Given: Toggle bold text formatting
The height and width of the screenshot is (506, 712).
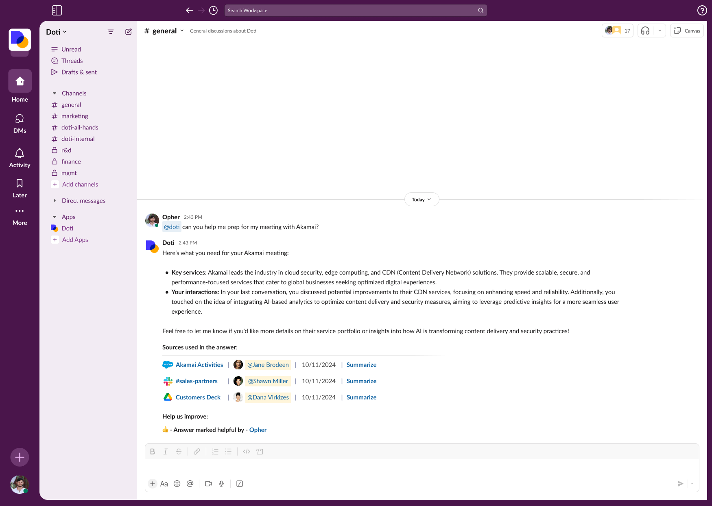Looking at the screenshot, I should point(153,451).
